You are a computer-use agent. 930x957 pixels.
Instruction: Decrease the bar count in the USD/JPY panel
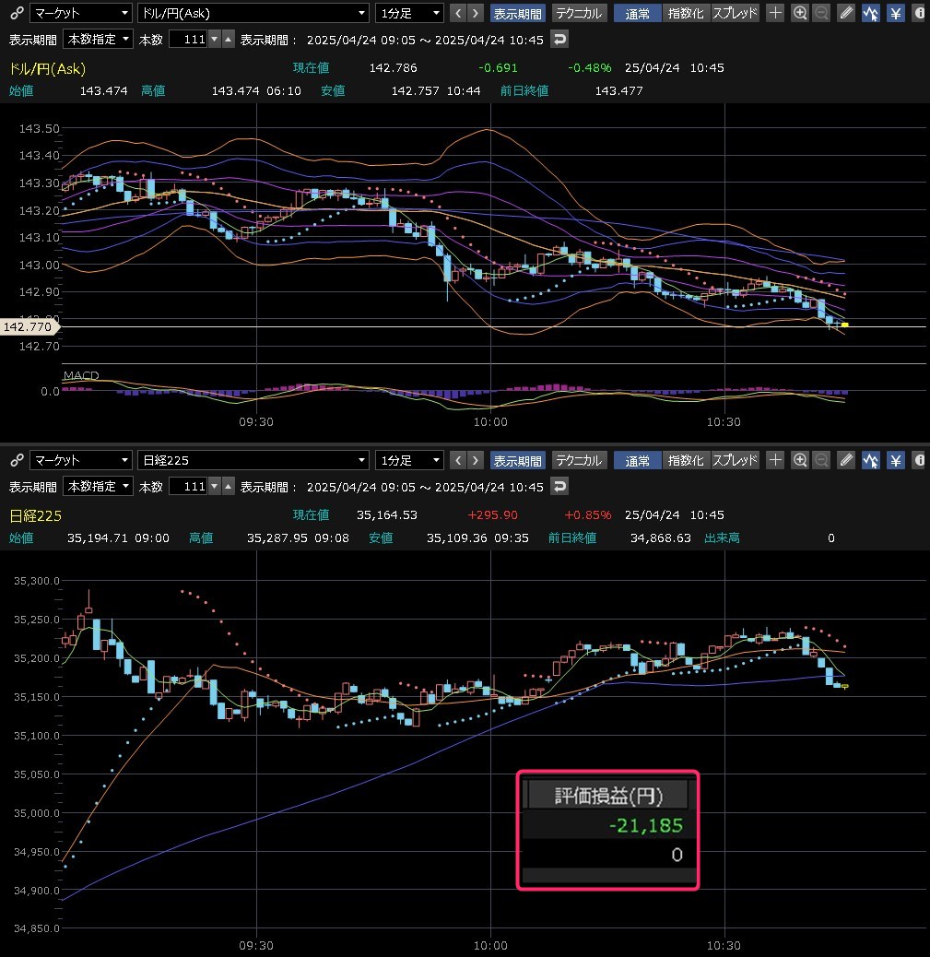coord(214,40)
